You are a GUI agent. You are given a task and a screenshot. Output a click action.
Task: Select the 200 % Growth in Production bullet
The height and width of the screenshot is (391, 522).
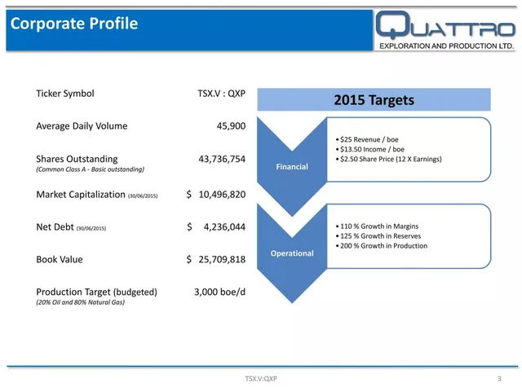point(382,246)
